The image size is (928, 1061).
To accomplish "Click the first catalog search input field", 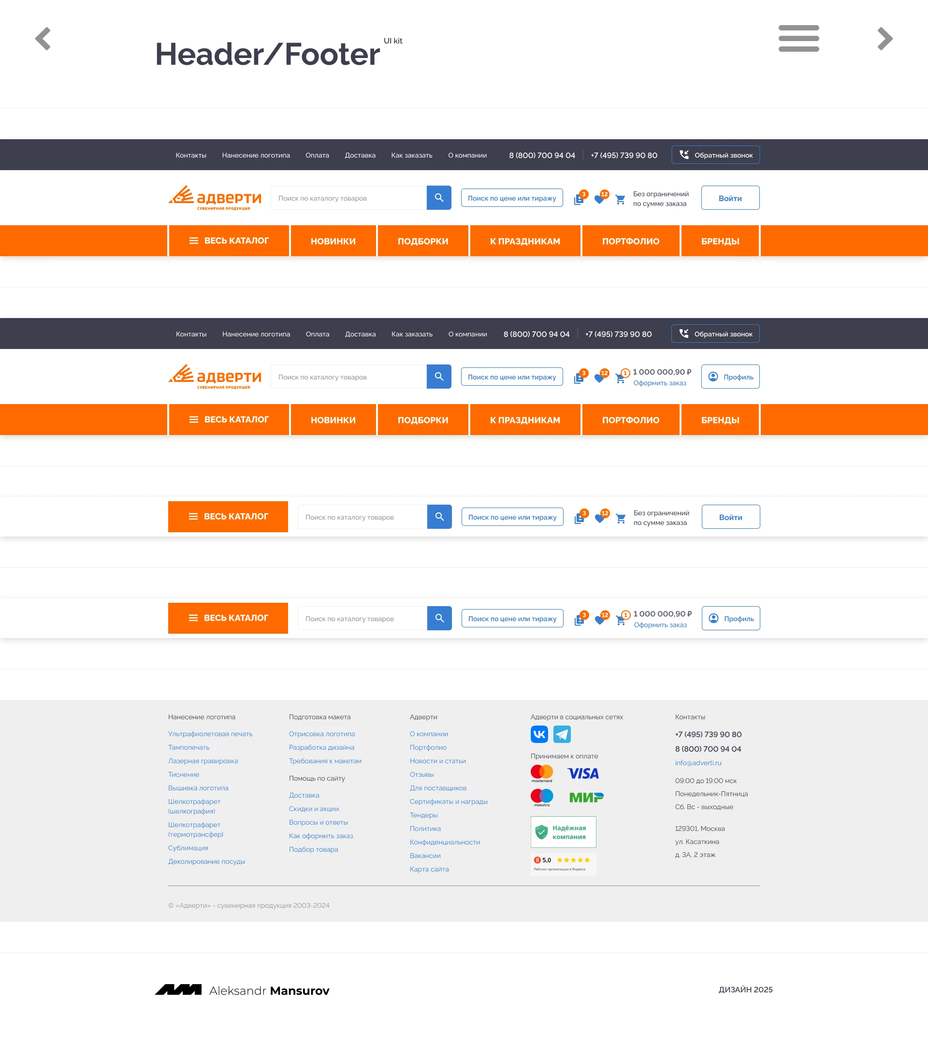I will click(x=348, y=198).
